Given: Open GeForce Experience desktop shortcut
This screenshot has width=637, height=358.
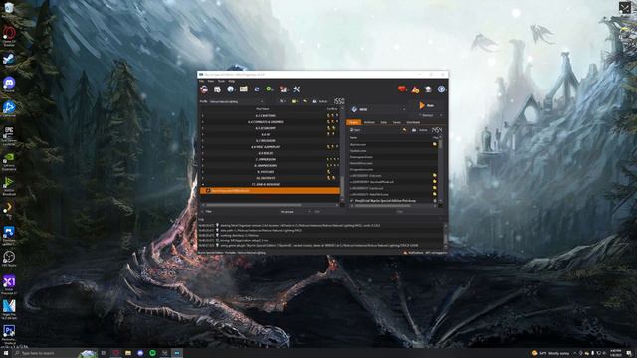Looking at the screenshot, I should 9,161.
